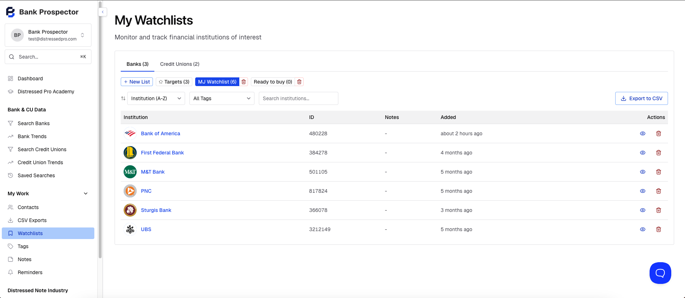Open the First Federal Bank link

click(x=162, y=153)
